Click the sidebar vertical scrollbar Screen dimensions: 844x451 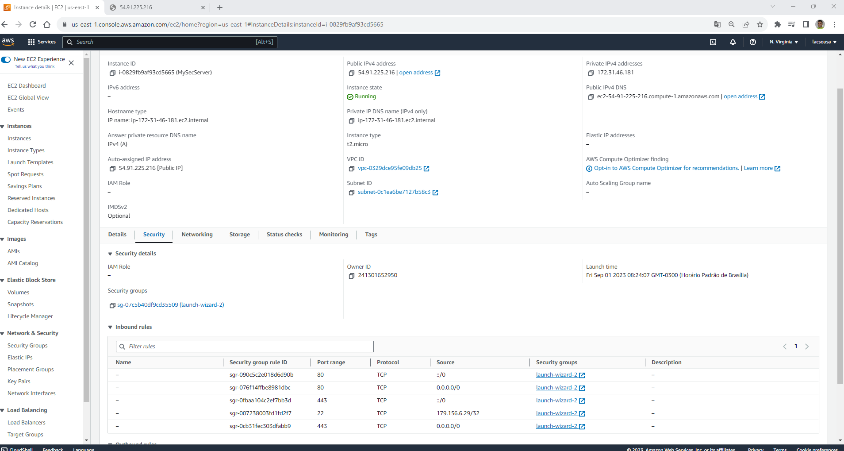(86, 230)
